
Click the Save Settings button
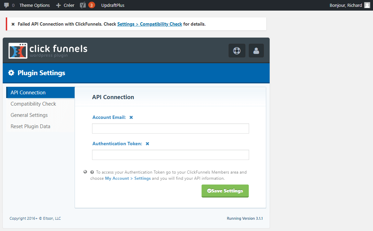(225, 191)
